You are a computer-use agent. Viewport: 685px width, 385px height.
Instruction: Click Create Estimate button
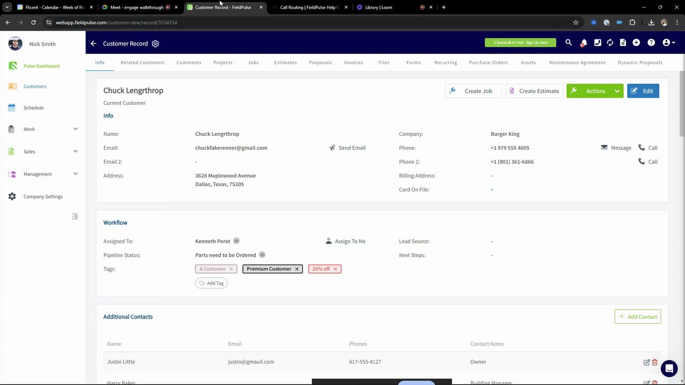click(534, 91)
